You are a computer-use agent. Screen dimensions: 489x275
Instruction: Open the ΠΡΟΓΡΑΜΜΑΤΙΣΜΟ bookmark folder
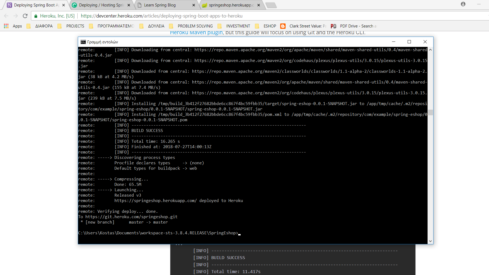[x=112, y=26]
